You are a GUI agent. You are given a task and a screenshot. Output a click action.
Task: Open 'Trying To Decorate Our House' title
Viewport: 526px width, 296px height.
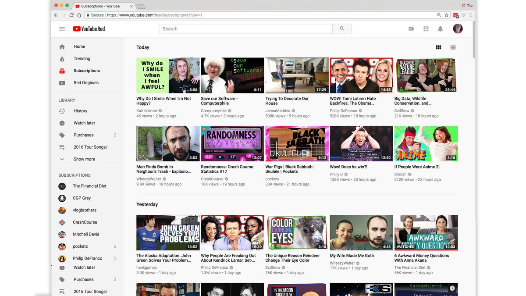(x=287, y=101)
